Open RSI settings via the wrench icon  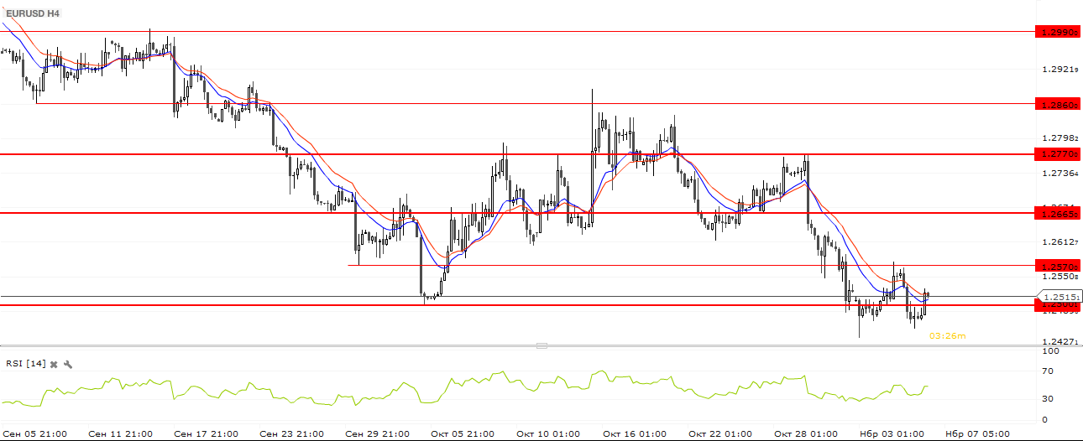(x=68, y=364)
